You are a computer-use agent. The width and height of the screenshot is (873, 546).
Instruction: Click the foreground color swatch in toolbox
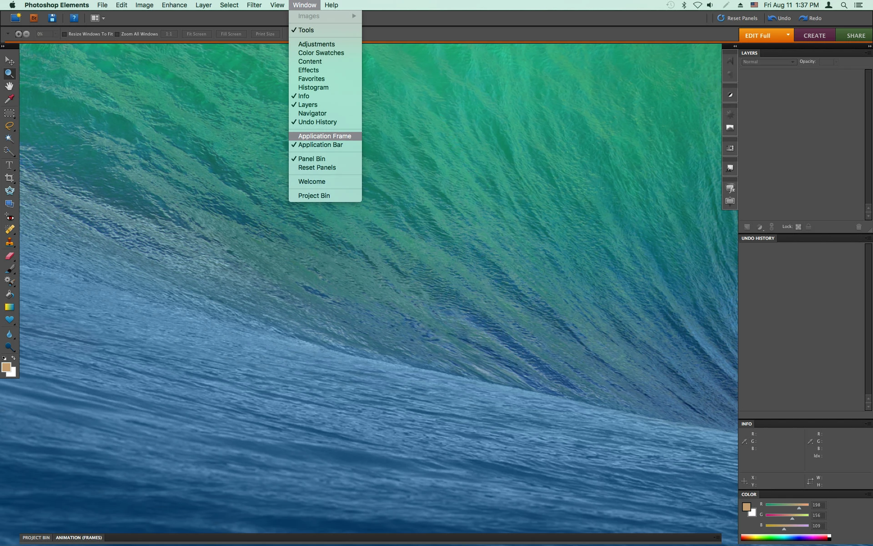pos(6,367)
